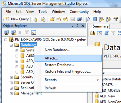Click the Database Engine Query icon
Viewport: 121px width, 103px height.
click(35, 19)
